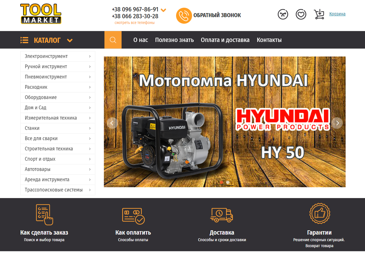Viewport: 365px width, 256px height.
Task: Click the Корзина link
Action: pyautogui.click(x=337, y=14)
